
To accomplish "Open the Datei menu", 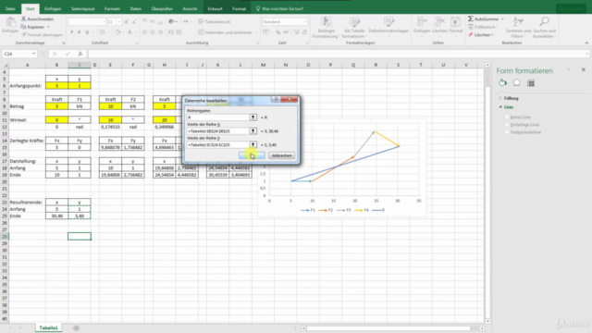I will 10,8.
